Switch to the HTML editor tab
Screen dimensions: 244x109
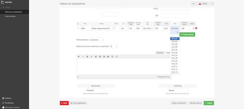(168, 53)
